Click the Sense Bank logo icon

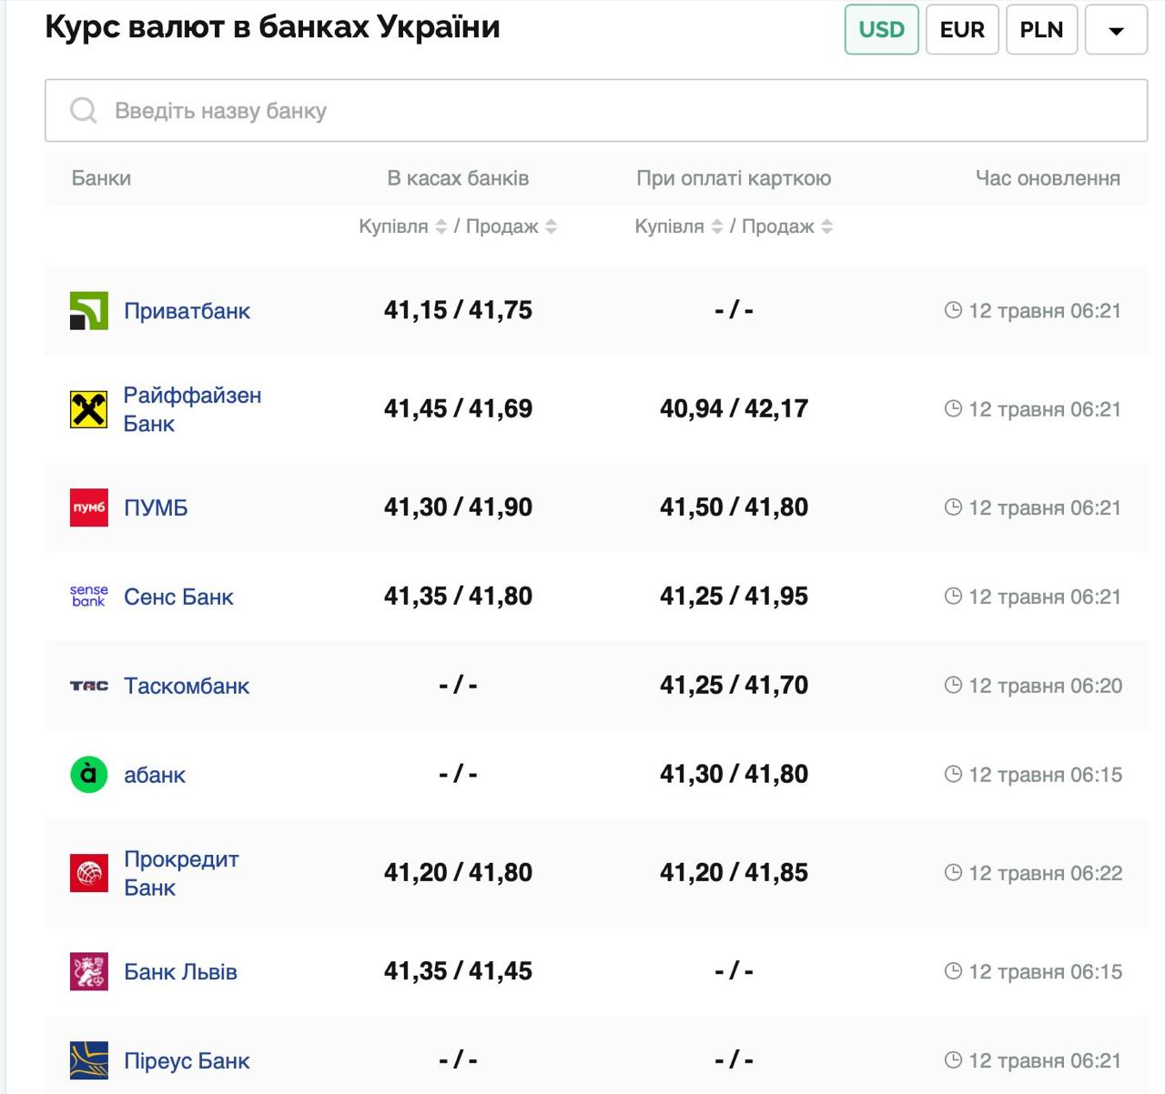click(89, 597)
